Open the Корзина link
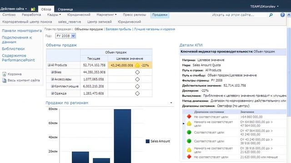 tap(15, 74)
